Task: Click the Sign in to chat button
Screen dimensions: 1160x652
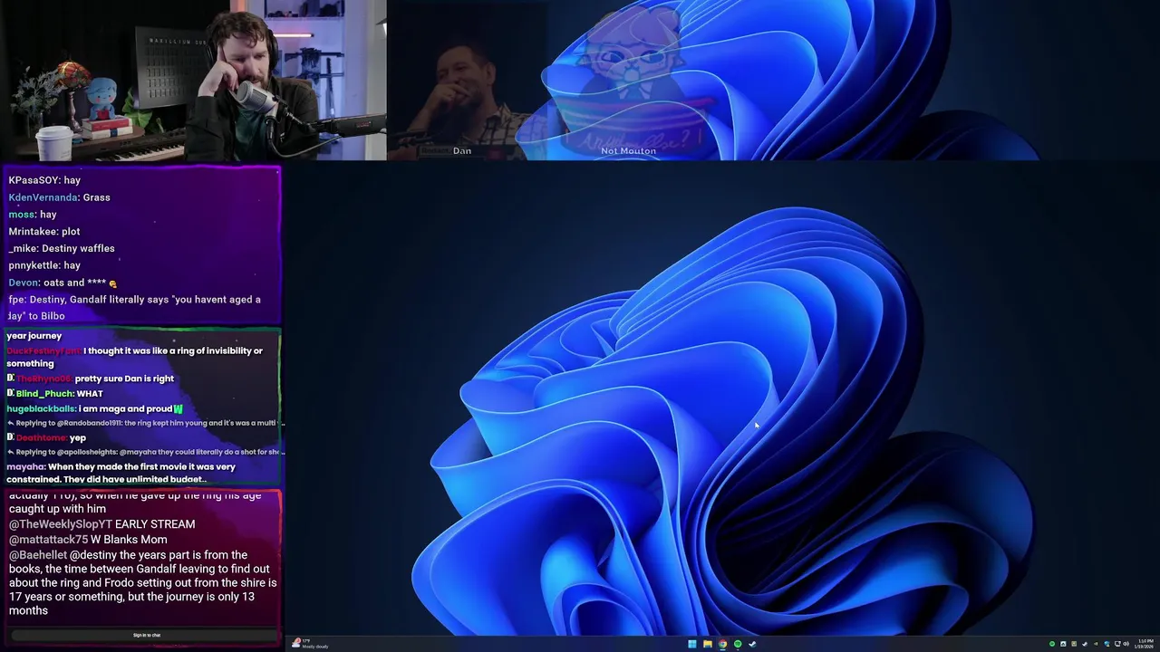Action: (x=147, y=635)
